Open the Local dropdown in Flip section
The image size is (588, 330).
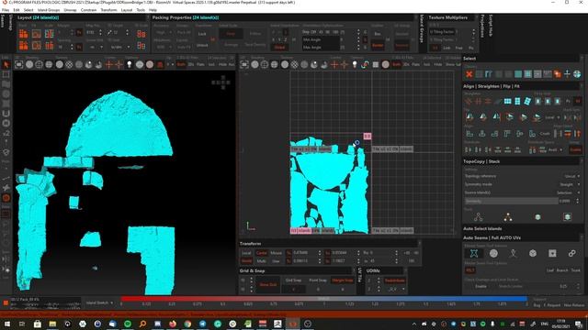click(x=552, y=117)
